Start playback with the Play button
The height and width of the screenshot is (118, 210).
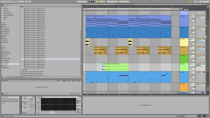click(x=89, y=2)
